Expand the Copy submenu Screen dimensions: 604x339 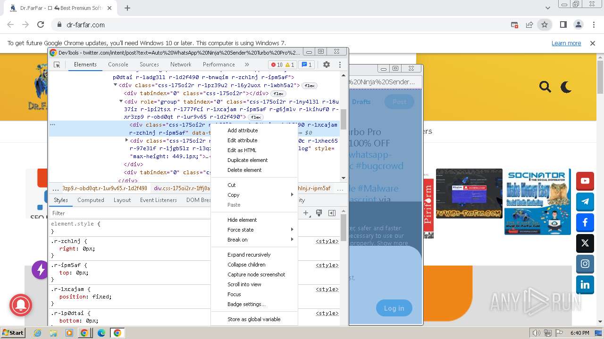pyautogui.click(x=254, y=195)
